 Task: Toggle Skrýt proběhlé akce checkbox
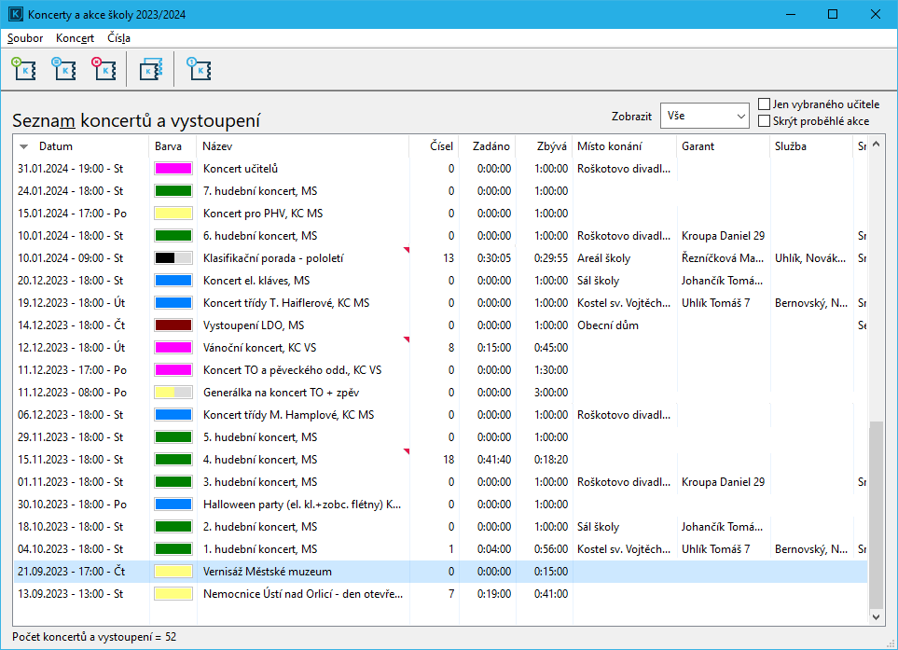click(x=765, y=121)
